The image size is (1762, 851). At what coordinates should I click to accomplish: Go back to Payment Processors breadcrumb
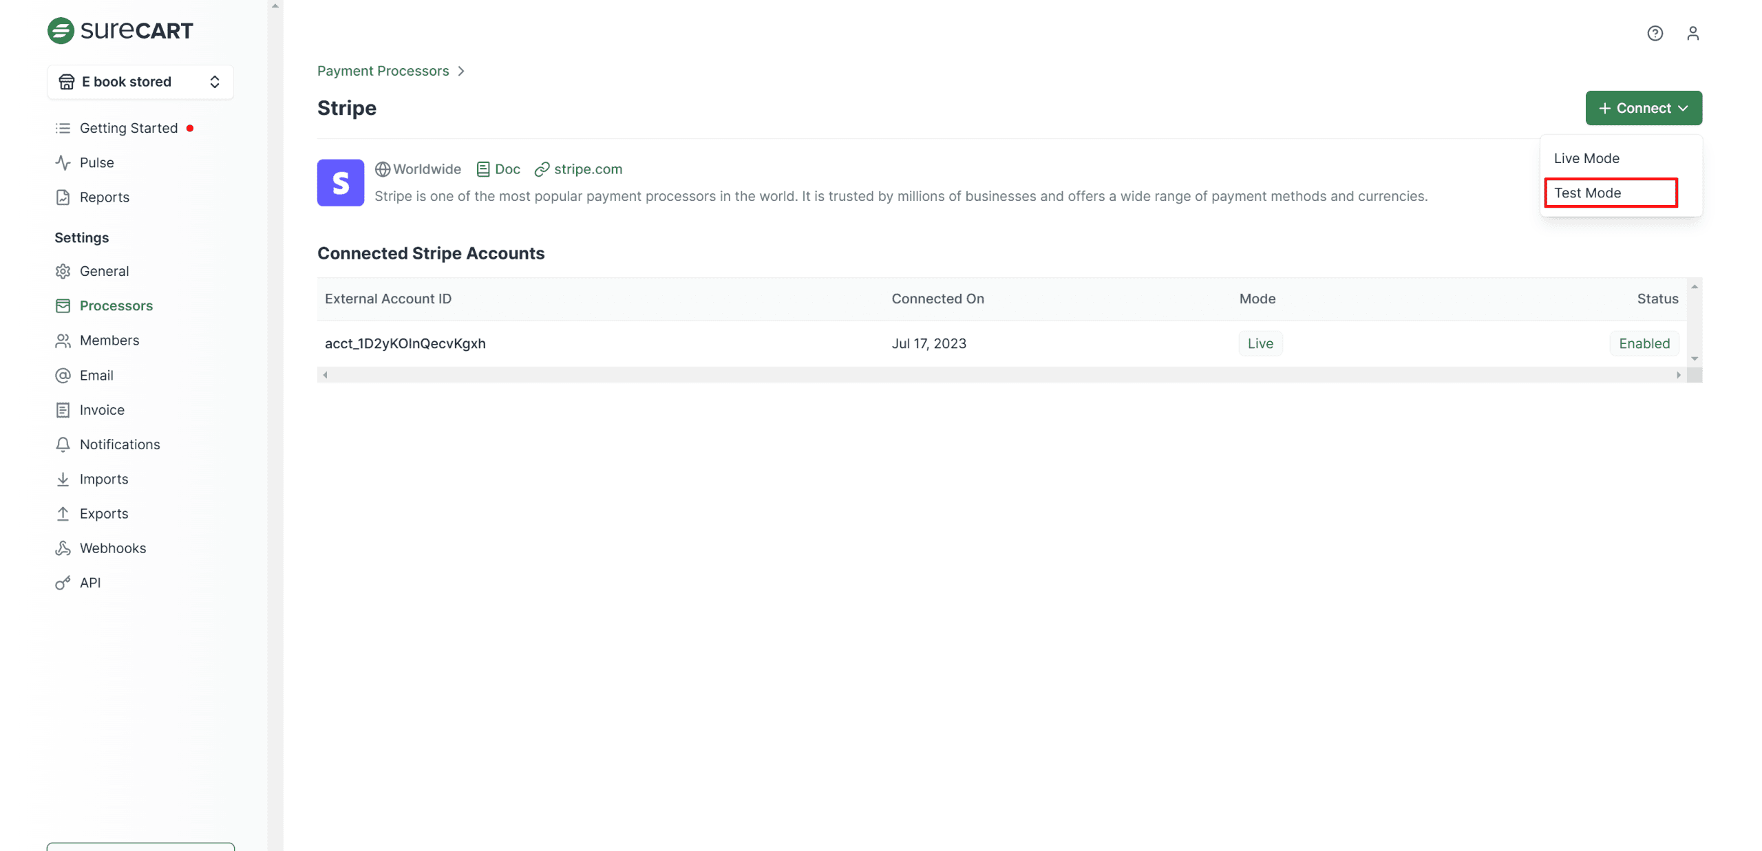[x=383, y=71]
